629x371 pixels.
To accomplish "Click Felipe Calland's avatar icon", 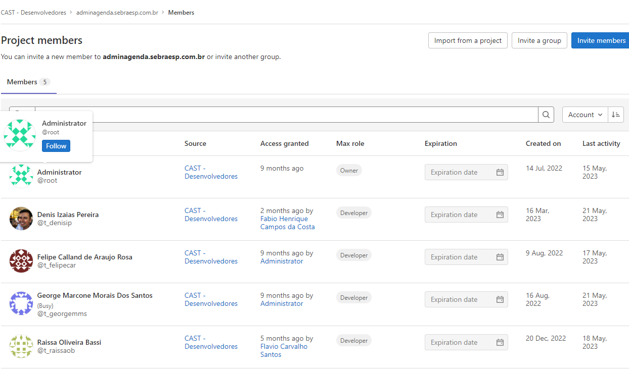I will point(21,261).
